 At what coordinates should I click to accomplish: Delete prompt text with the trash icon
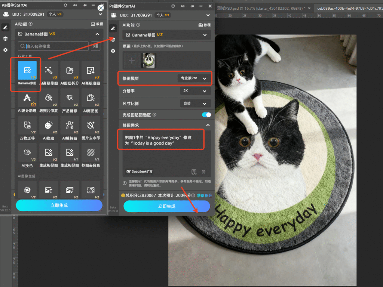coord(203,172)
